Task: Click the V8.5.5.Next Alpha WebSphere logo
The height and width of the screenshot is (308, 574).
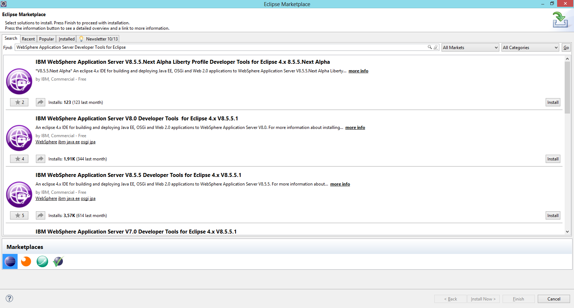Action: click(x=19, y=81)
